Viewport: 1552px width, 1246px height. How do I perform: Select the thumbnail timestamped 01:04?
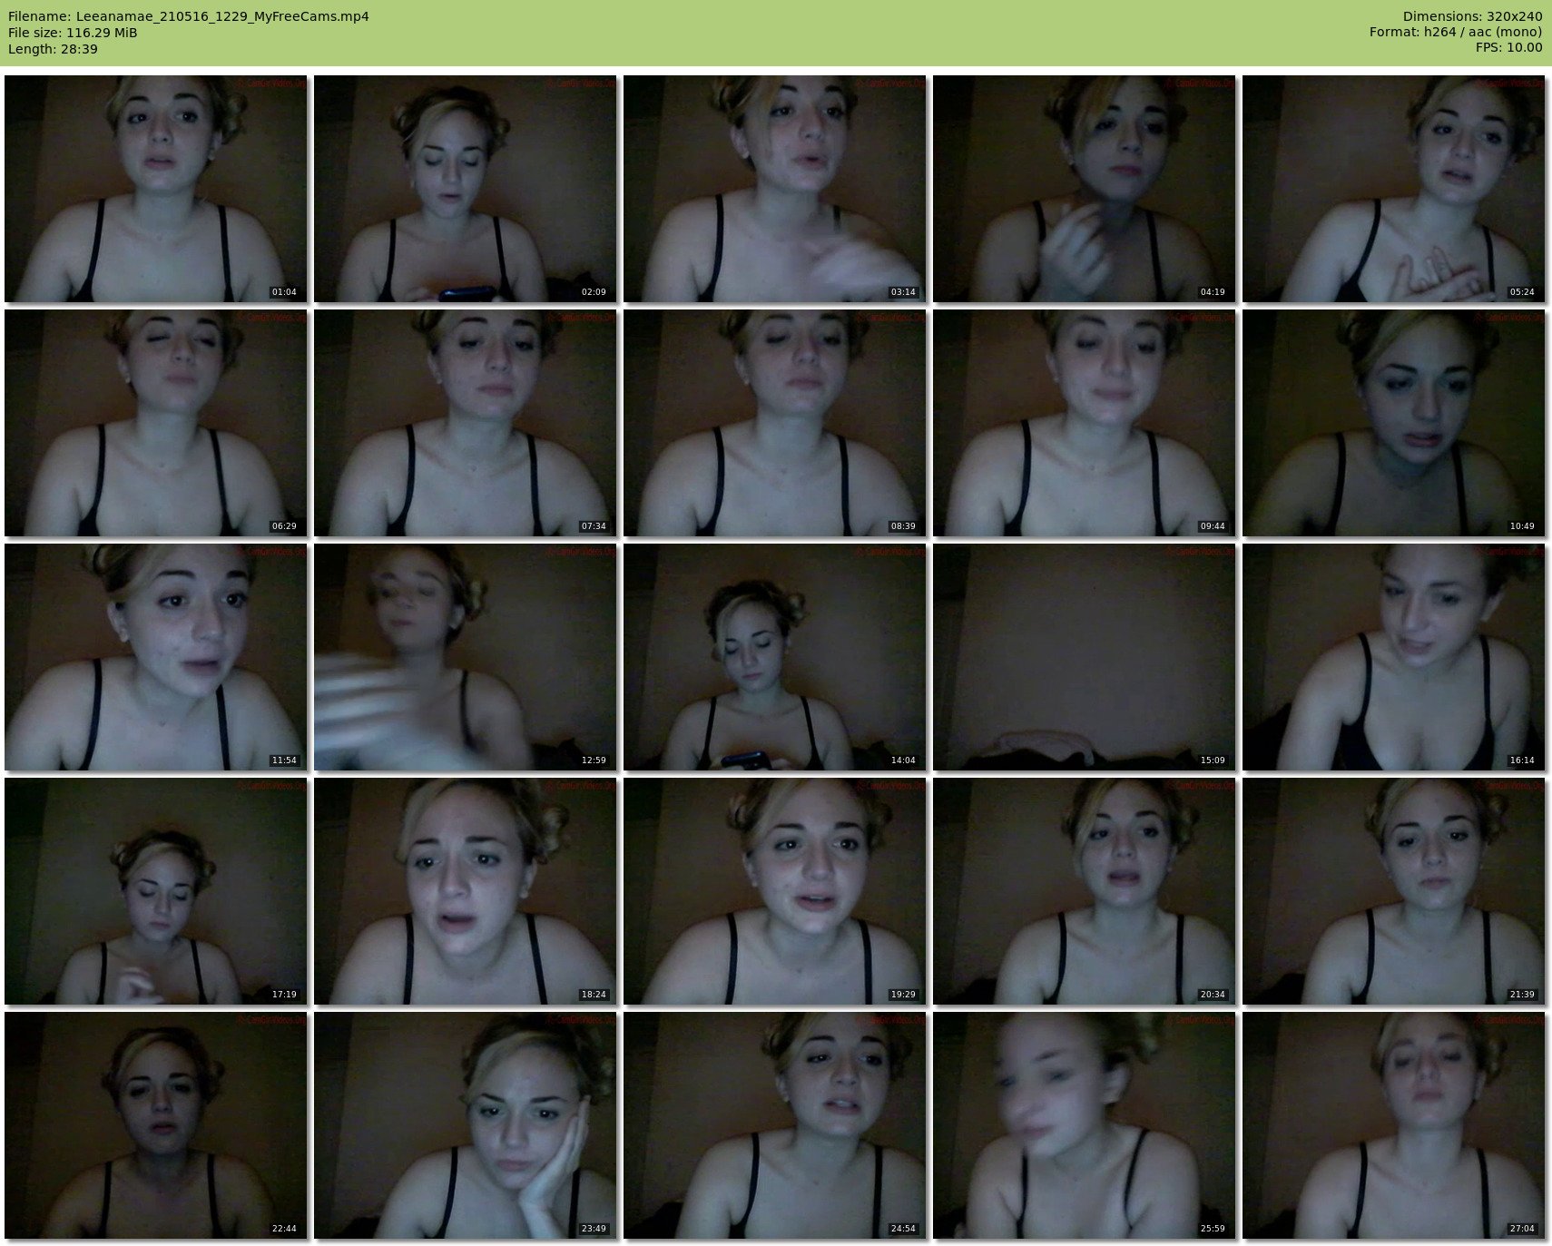tap(156, 189)
